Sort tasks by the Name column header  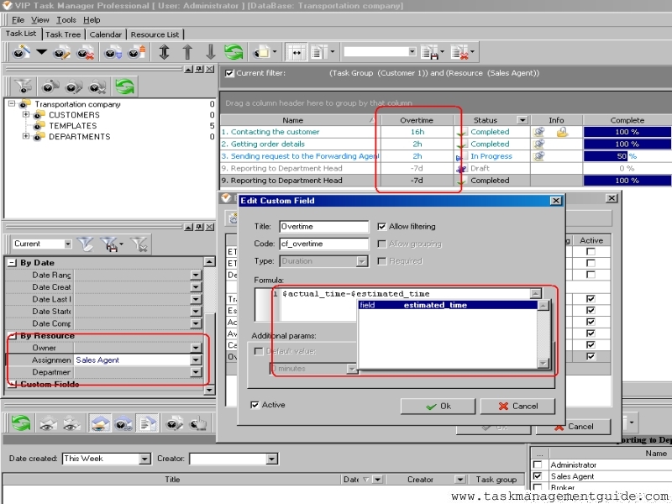pyautogui.click(x=300, y=120)
